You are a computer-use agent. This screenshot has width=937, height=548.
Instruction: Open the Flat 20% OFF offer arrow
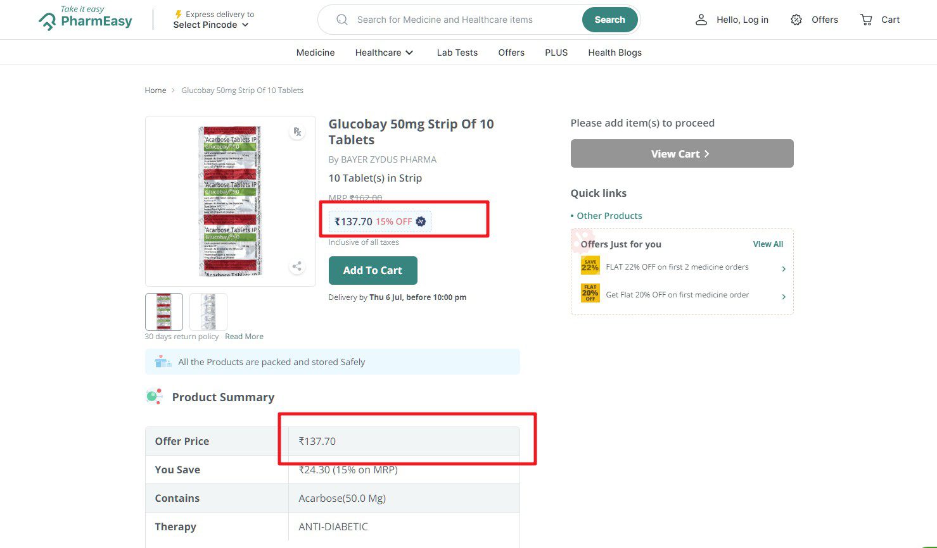(784, 297)
